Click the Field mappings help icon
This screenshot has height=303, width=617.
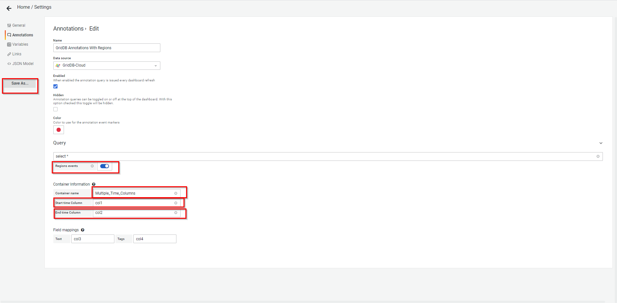(x=83, y=230)
